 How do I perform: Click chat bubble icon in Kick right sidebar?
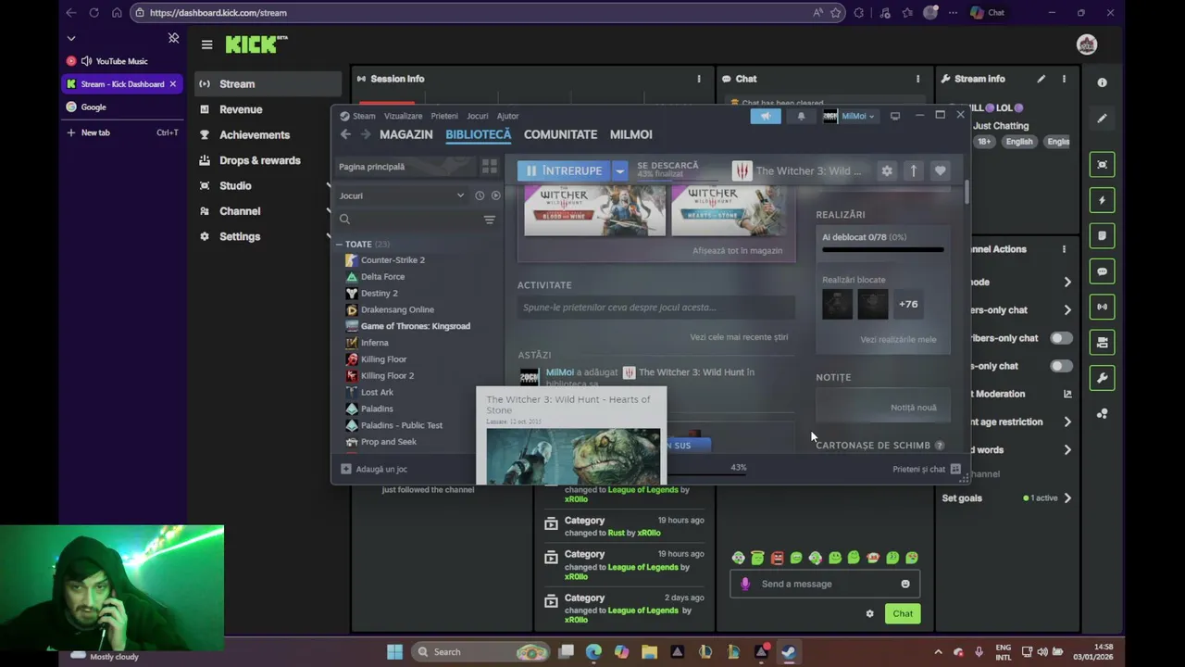coord(1102,271)
